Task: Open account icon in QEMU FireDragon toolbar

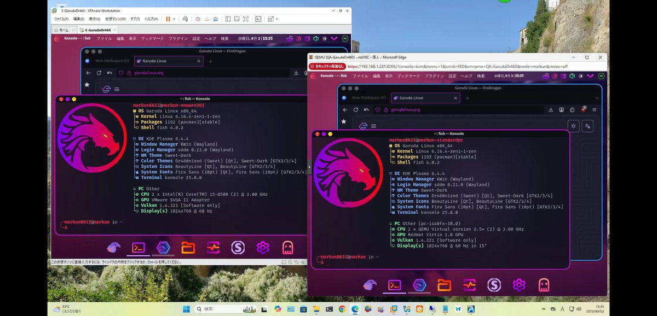Action: click(562, 109)
